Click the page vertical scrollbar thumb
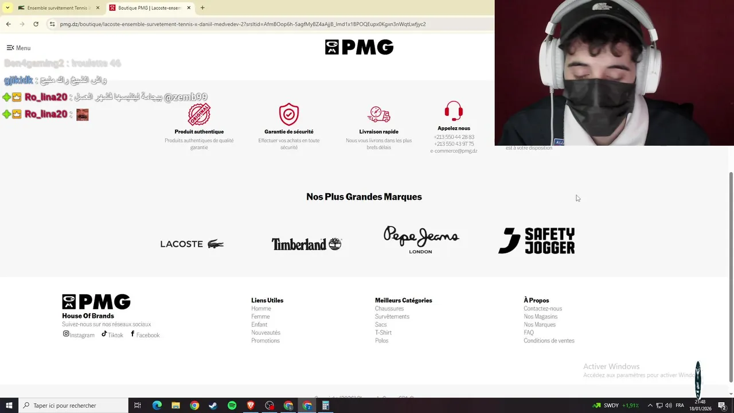Screen dimensions: 734x413 (731, 276)
